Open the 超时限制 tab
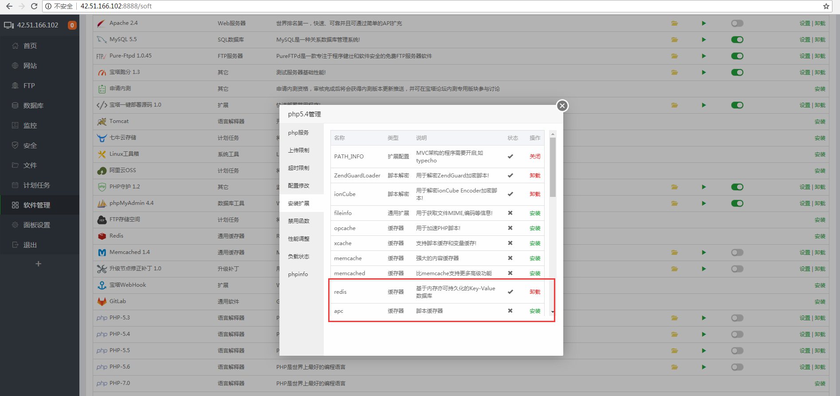The image size is (840, 396). pos(302,168)
